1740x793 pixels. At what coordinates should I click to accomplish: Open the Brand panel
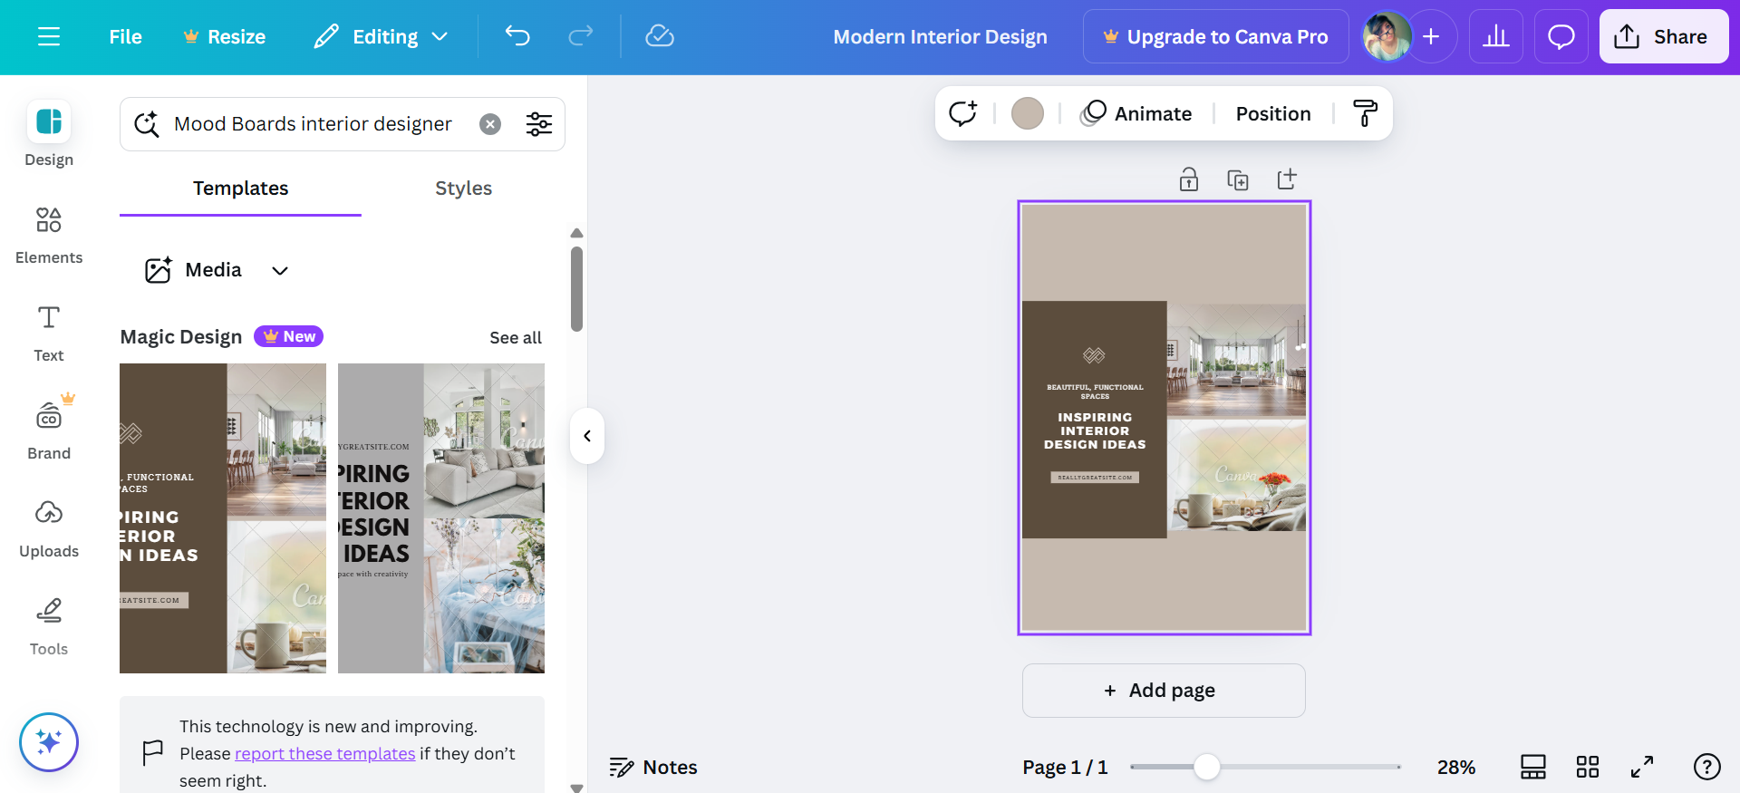[49, 430]
